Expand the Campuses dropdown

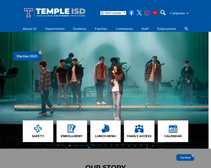pyautogui.click(x=179, y=13)
